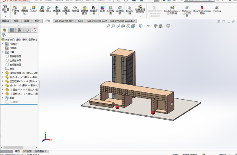The width and height of the screenshot is (237, 155).
Task: Click the feature tree horizontal scrollbar
Action: [14, 147]
